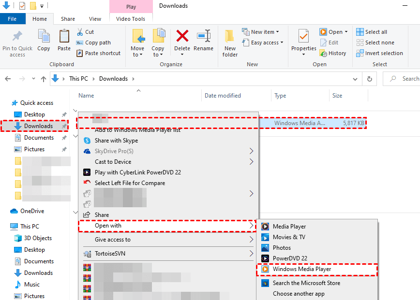Open the Easy access dropdown
This screenshot has width=420, height=300.
tap(262, 43)
